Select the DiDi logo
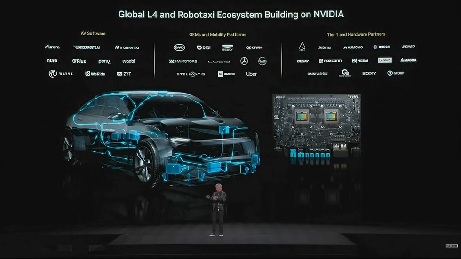 pyautogui.click(x=203, y=47)
